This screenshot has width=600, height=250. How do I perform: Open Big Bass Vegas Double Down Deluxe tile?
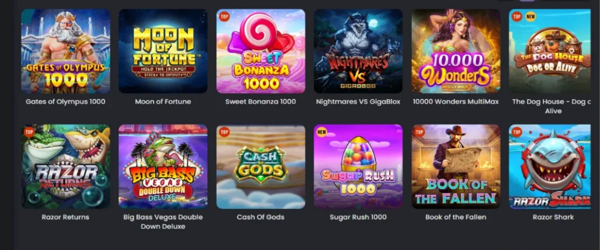tap(163, 166)
